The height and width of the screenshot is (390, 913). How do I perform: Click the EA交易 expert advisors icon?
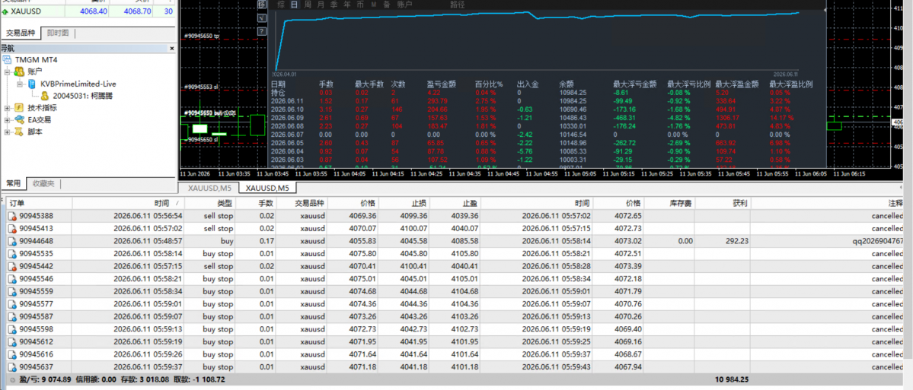point(18,119)
